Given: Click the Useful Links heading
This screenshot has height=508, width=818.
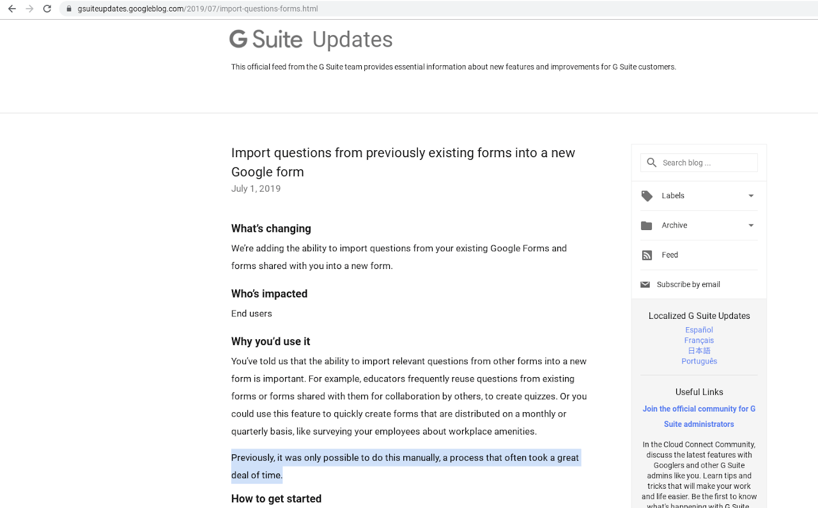Looking at the screenshot, I should click(x=699, y=392).
